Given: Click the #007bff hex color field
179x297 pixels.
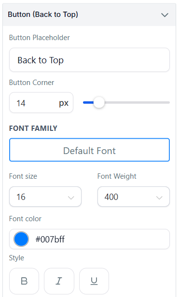Looking at the screenshot, I should (90, 239).
